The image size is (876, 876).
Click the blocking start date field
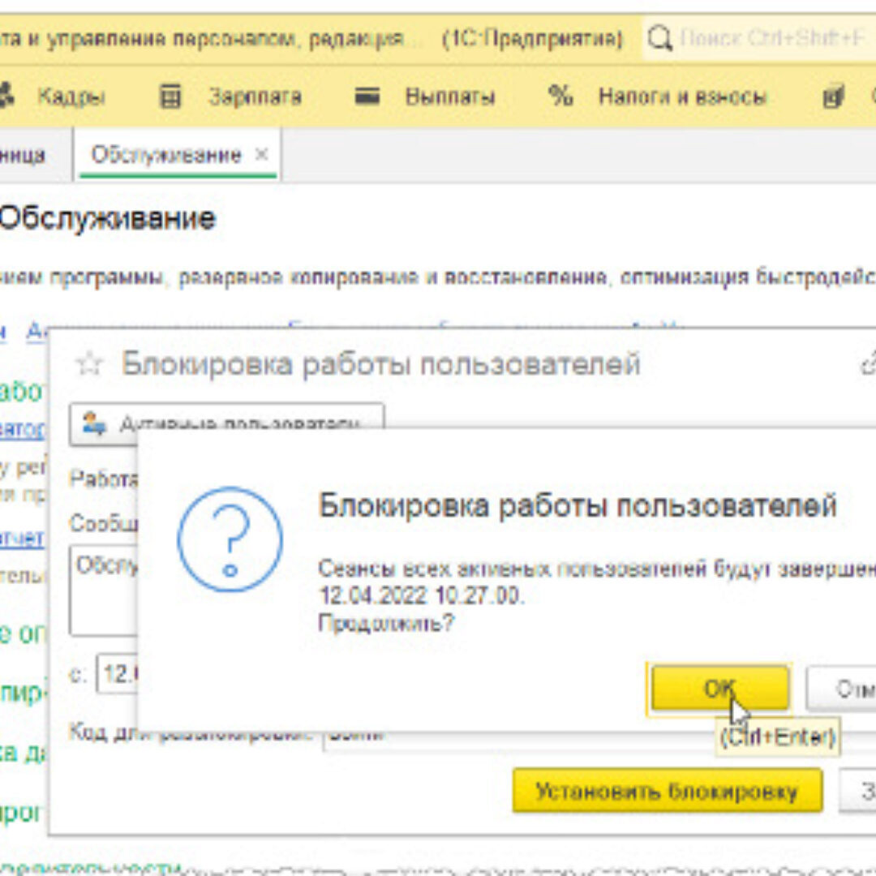tap(118, 675)
